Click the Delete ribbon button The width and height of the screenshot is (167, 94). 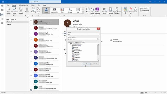[x=27, y=10]
